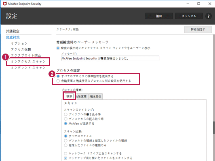Screen dimensions: 215x161
Task: Click the vertical scrollbar thumb
Action: click(x=214, y=128)
